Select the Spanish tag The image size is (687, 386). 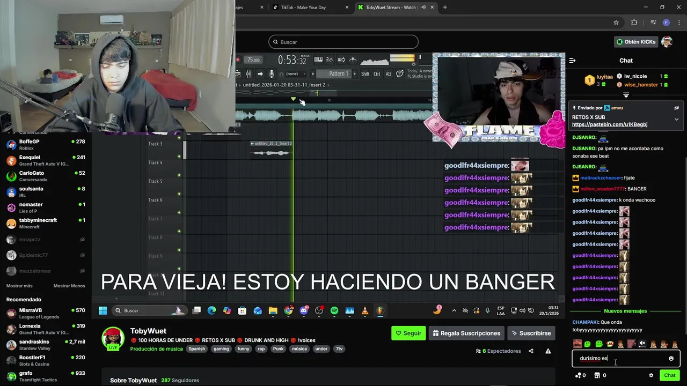(x=196, y=349)
